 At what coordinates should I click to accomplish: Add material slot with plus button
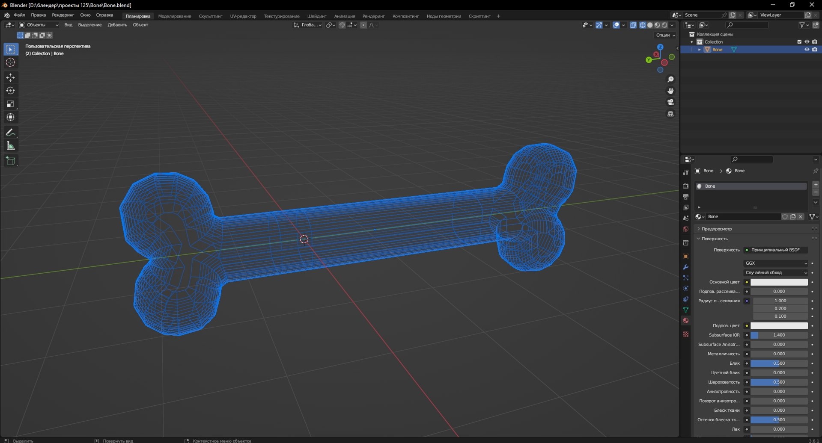816,184
